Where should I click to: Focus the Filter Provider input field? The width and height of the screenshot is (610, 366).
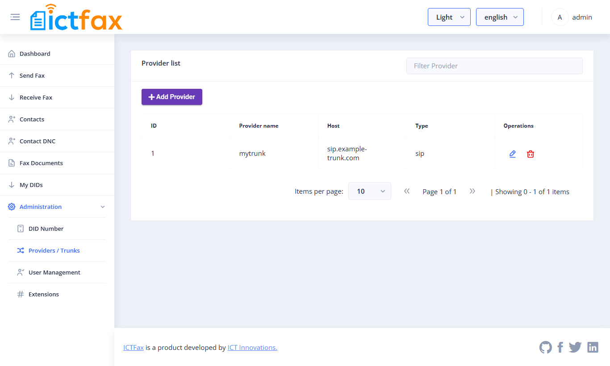494,66
